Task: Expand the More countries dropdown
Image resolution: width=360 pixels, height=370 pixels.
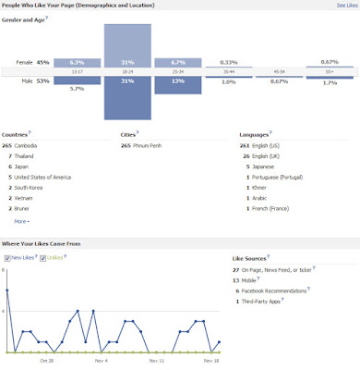Action: [x=21, y=221]
